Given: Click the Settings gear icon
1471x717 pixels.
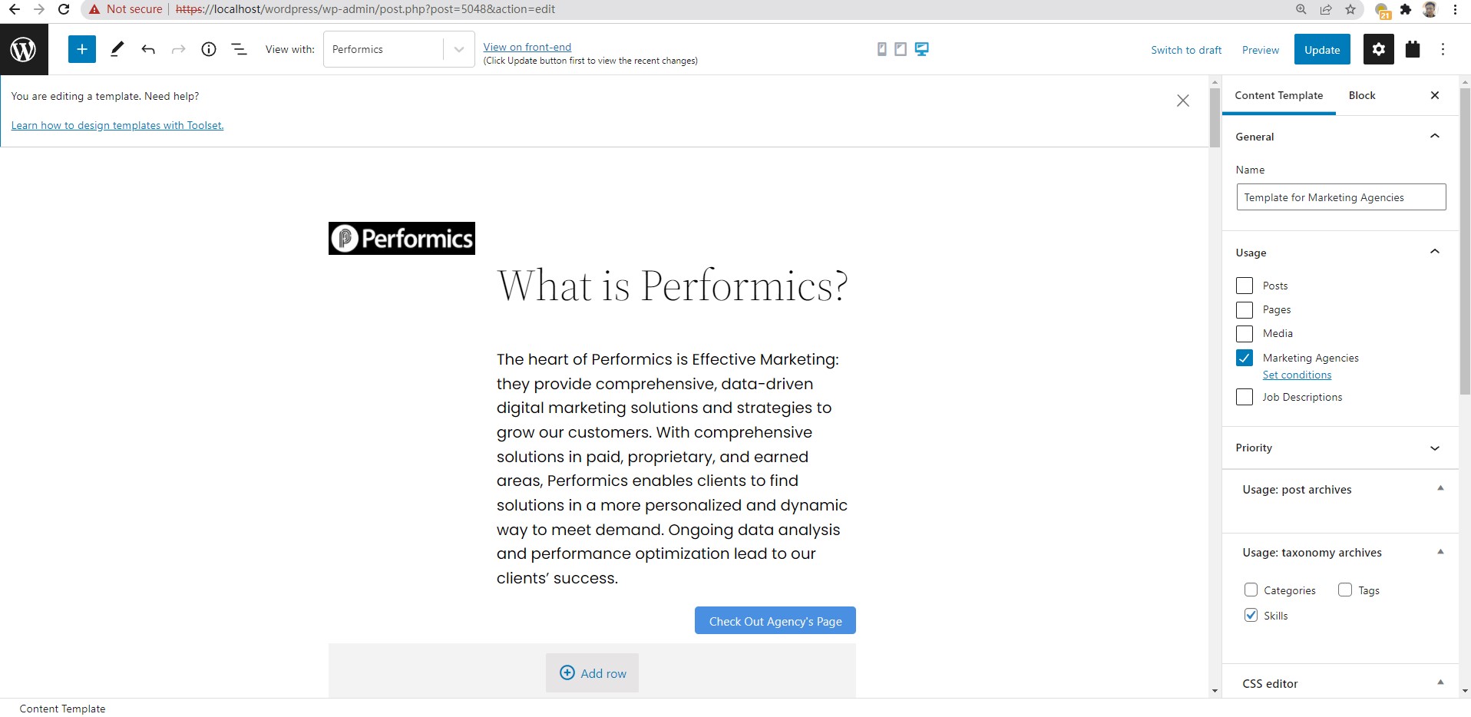Looking at the screenshot, I should point(1379,49).
